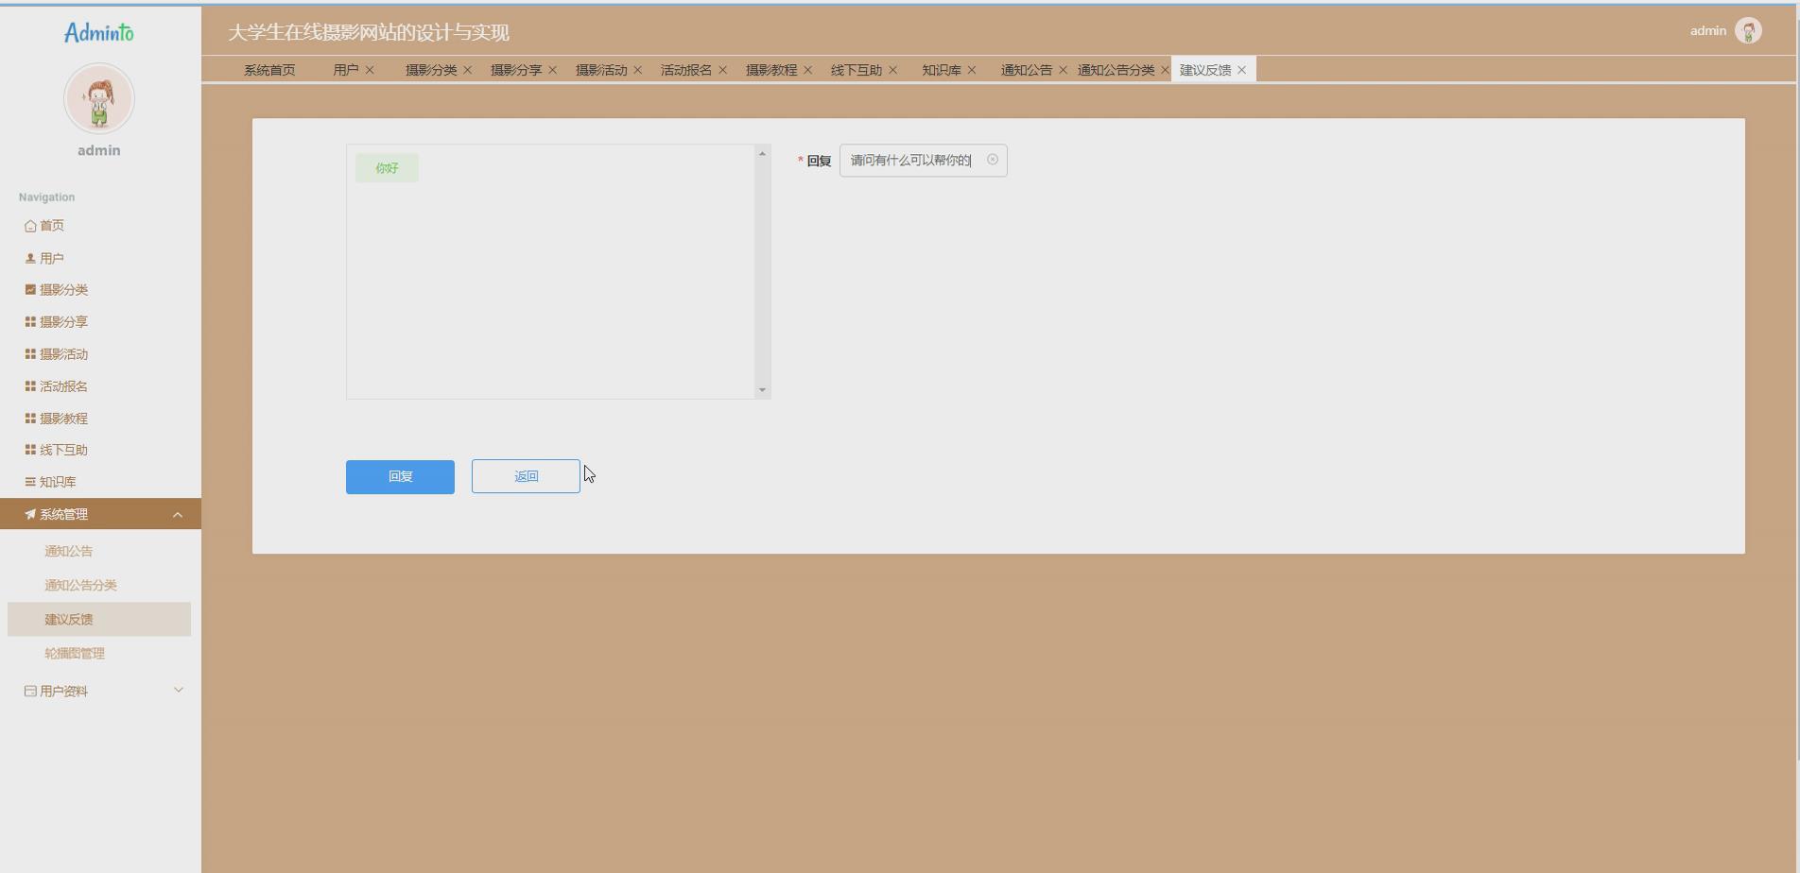Clear the 回复 input using its circle icon
1800x873 pixels.
click(x=992, y=161)
